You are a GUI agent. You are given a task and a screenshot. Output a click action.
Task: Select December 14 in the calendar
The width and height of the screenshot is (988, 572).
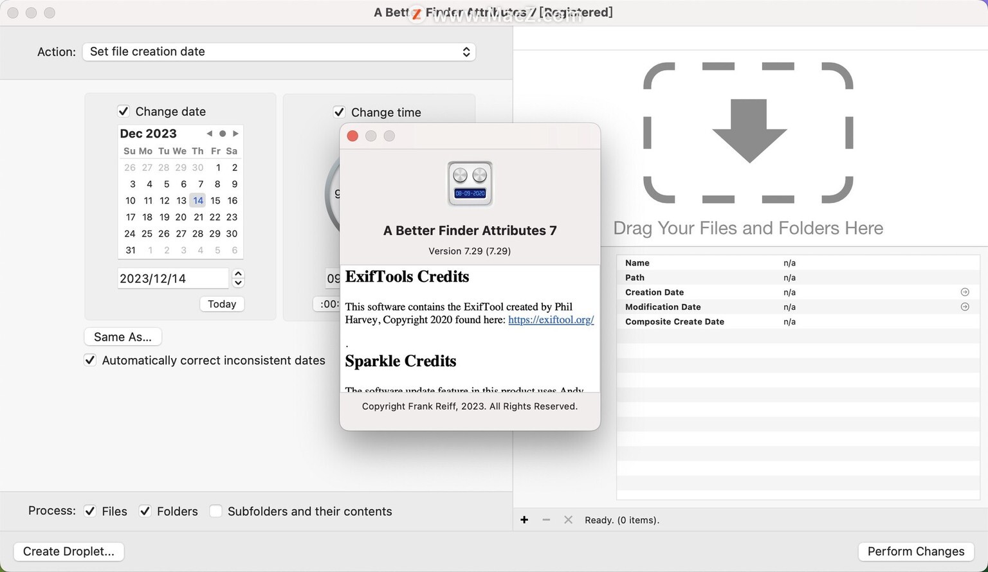click(198, 201)
